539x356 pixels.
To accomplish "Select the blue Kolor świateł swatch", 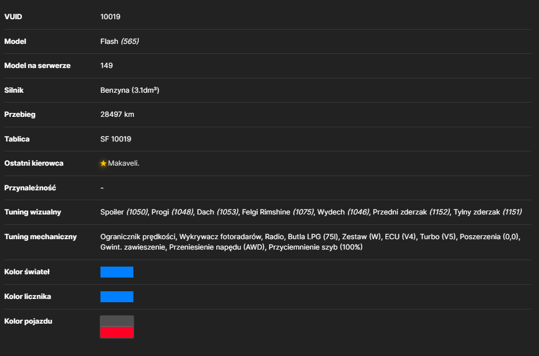I will (117, 272).
